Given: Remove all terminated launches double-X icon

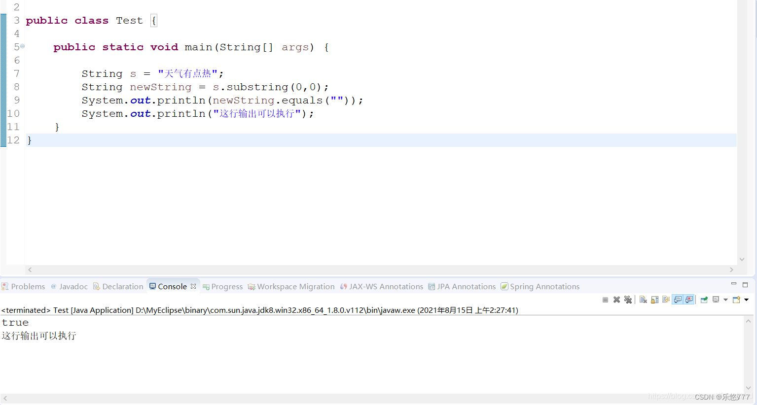Looking at the screenshot, I should (x=628, y=300).
